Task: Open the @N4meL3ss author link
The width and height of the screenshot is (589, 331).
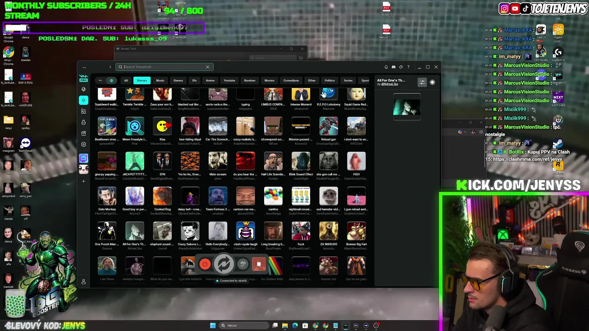Action: [389, 85]
